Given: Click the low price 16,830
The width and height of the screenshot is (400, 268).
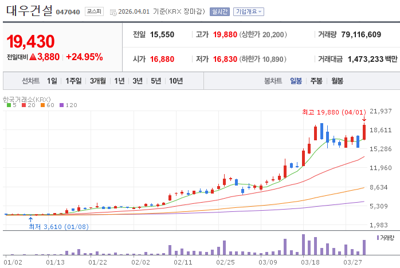Looking at the screenshot, I should [225, 59].
